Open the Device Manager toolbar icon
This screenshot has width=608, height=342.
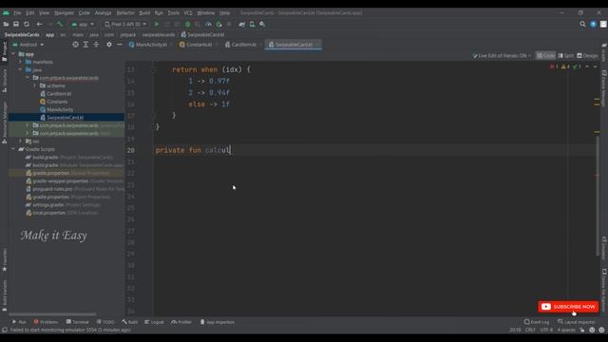(x=252, y=24)
